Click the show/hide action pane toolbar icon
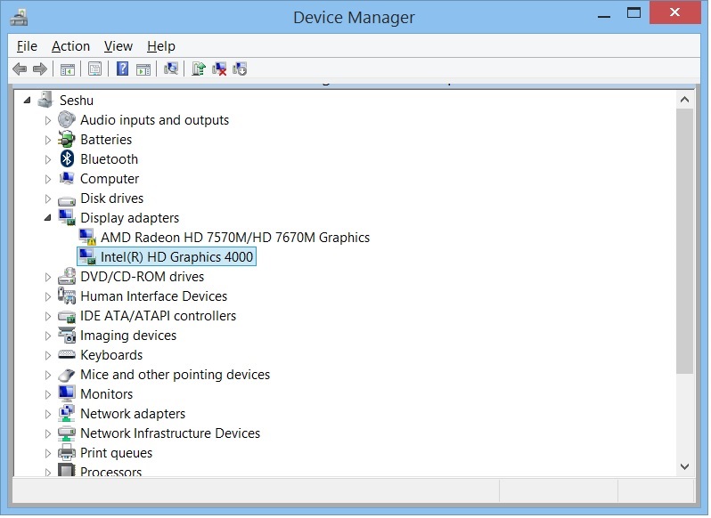Screen dimensions: 711x518 [143, 69]
